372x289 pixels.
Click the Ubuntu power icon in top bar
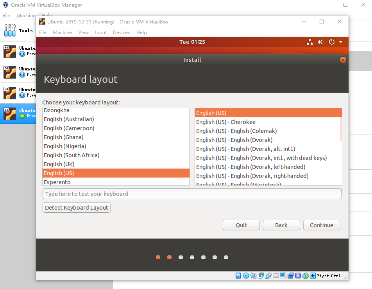click(x=332, y=42)
